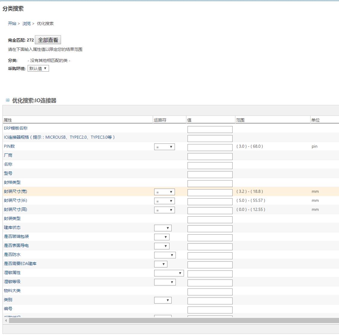Click the 型号 value field

click(x=210, y=174)
